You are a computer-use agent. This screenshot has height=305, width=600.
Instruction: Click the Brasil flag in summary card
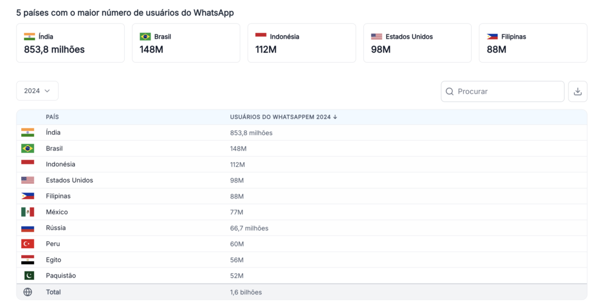point(145,36)
